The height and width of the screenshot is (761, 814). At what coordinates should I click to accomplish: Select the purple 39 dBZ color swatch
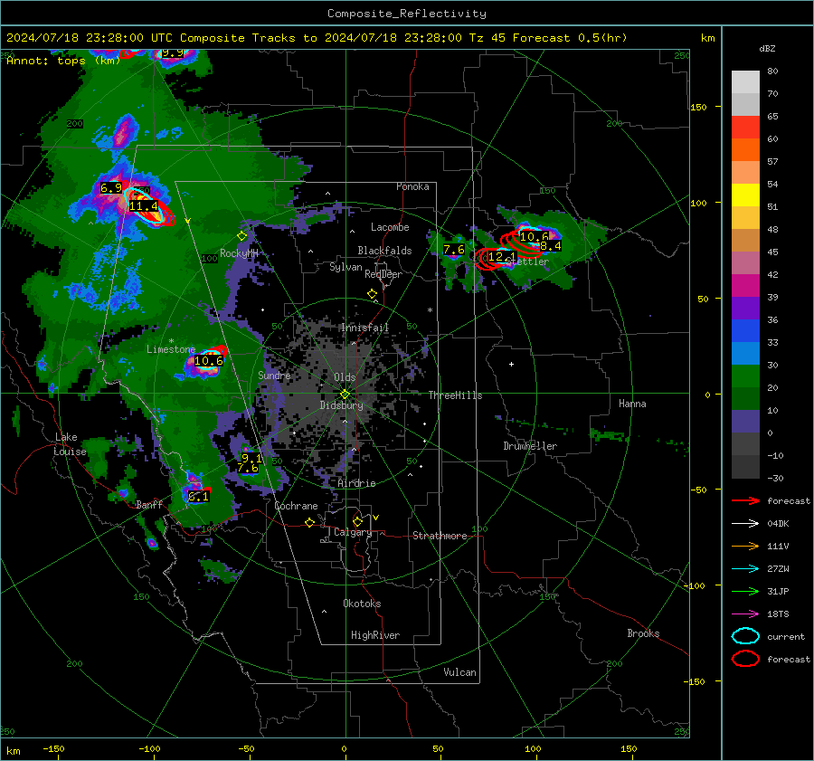coord(745,308)
